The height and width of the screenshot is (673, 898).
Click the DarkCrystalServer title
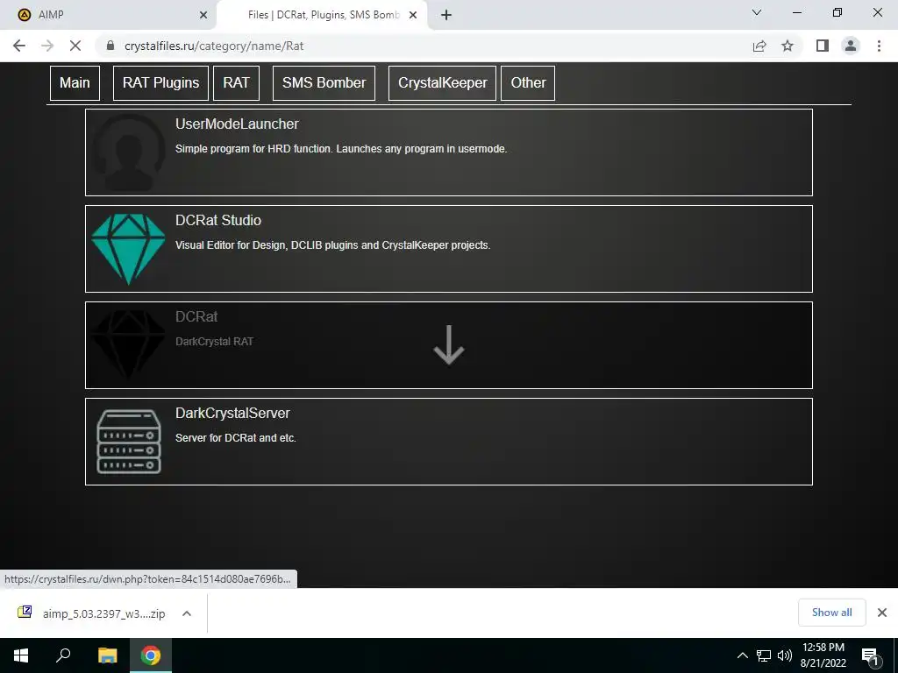232,414
